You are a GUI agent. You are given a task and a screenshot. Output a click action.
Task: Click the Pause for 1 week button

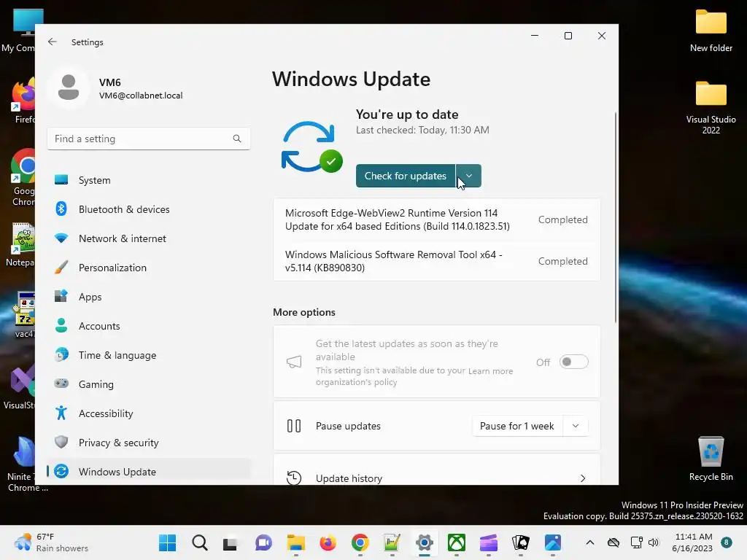(517, 426)
